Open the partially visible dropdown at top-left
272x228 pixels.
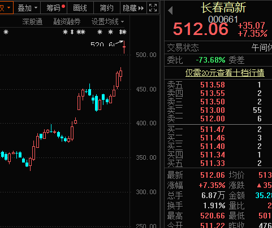6,8
